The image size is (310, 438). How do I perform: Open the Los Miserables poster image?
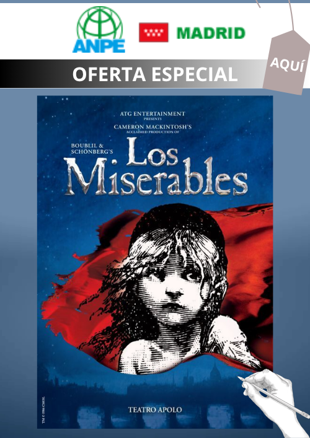point(155,261)
